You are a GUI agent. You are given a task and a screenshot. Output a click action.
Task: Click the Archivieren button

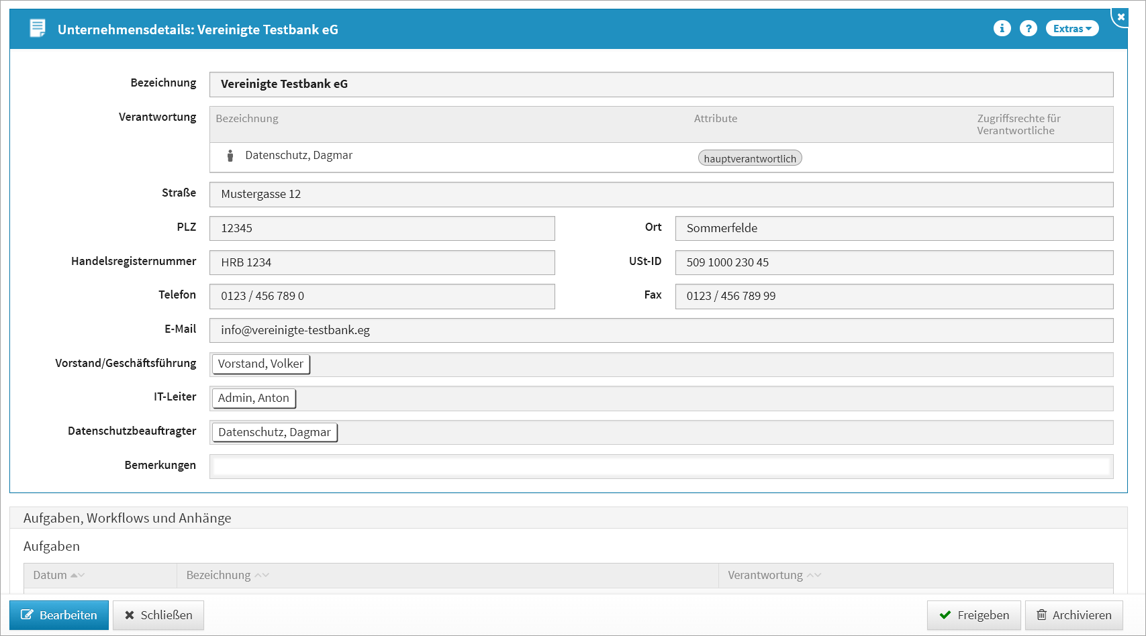pos(1073,615)
